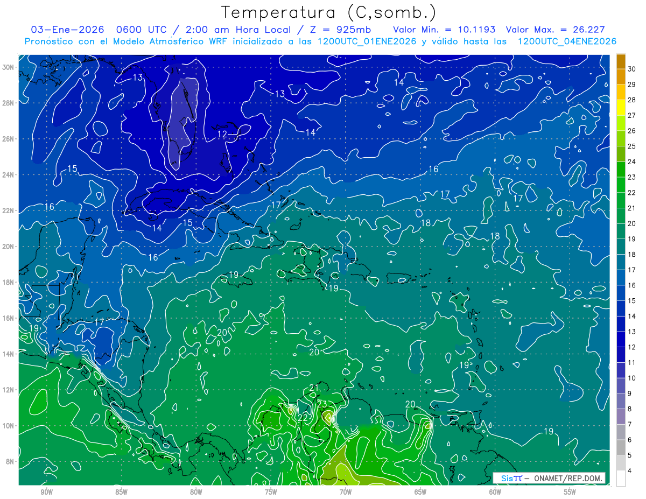646x499 pixels.
Task: Click the '70W' longitude axis label
Action: click(x=346, y=493)
